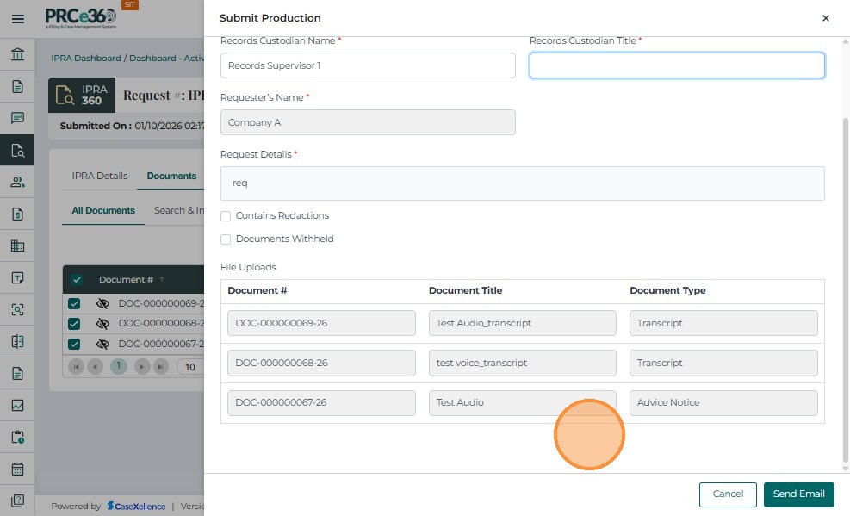Check the Contains Redactions checkbox

pos(226,216)
